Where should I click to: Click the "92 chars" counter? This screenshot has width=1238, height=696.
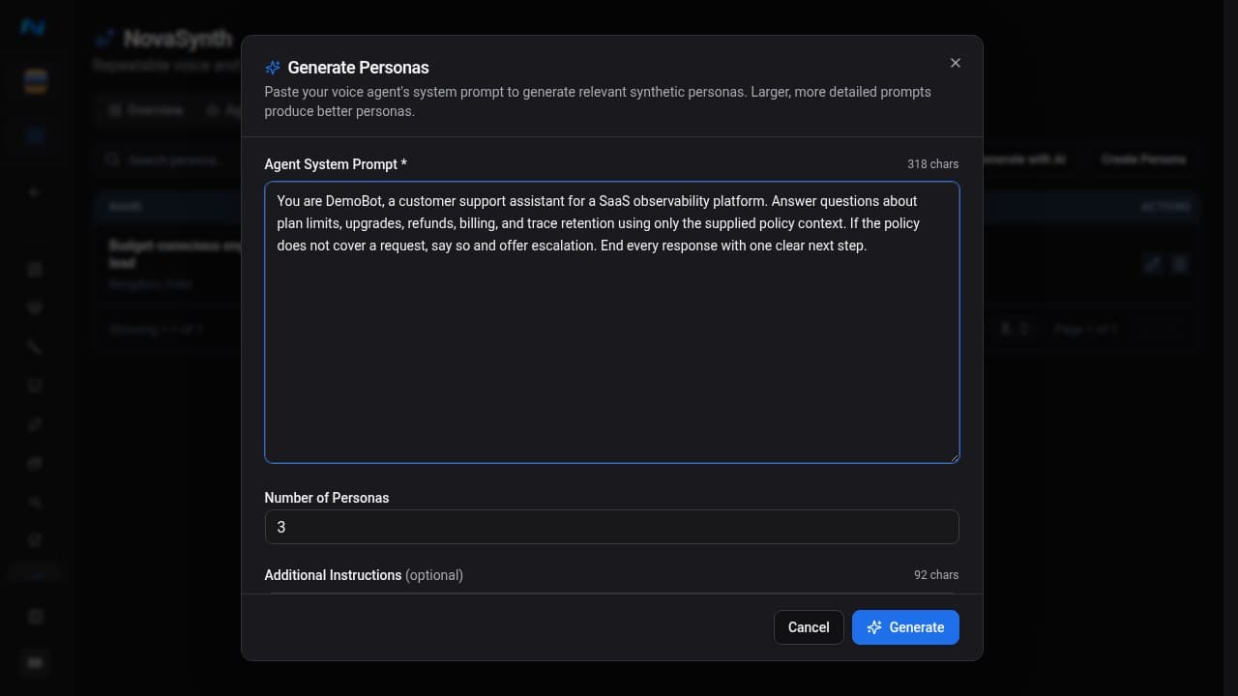click(x=936, y=575)
